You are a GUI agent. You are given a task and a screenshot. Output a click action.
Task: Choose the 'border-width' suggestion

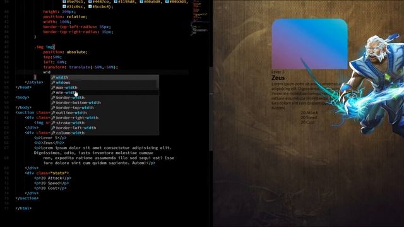click(104, 98)
